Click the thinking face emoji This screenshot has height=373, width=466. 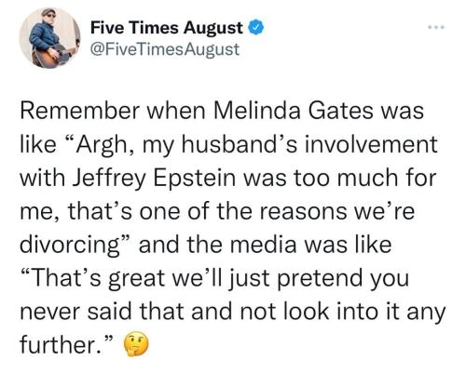click(136, 344)
